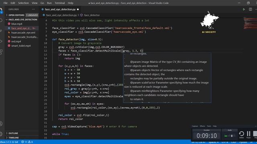Click the Python icon on the editor tab

[x=43, y=9]
